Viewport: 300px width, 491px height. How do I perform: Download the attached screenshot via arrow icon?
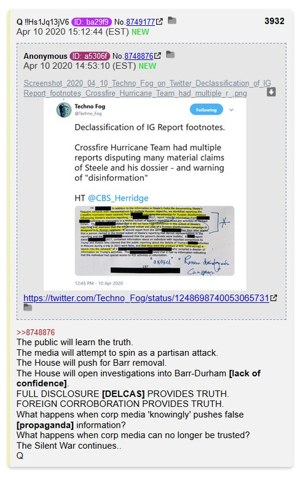coord(271,92)
